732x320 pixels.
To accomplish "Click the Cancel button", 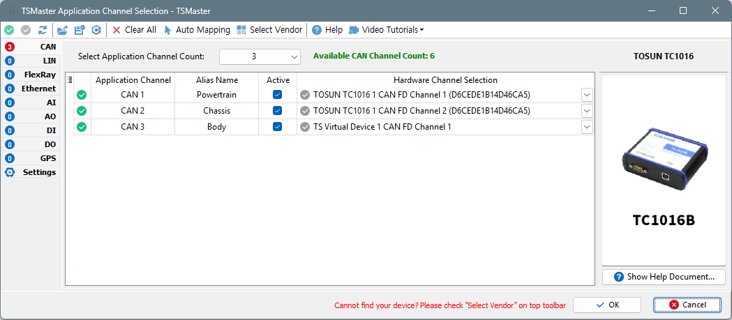I will pyautogui.click(x=687, y=305).
